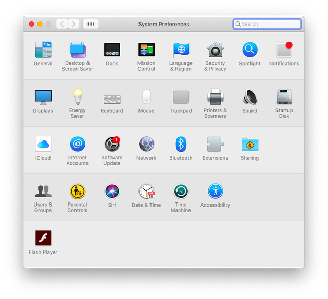This screenshot has height=299, width=328.
Task: Click the back navigation arrow
Action: (62, 24)
